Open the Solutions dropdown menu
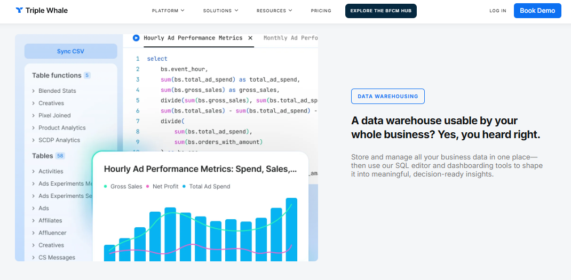Screen dimensions: 571x280 point(221,11)
